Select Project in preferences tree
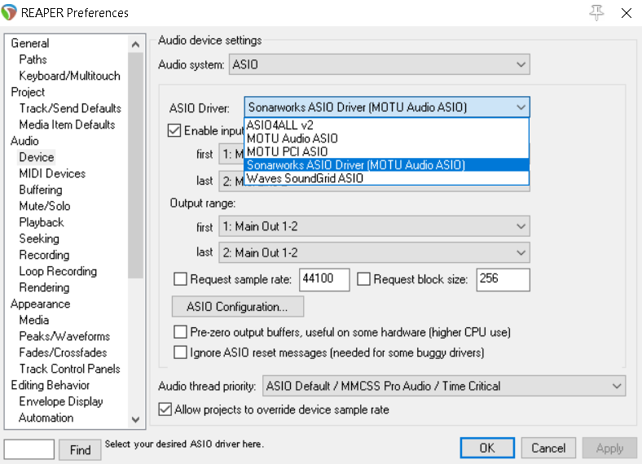Viewport: 642px width, 464px height. pyautogui.click(x=28, y=92)
